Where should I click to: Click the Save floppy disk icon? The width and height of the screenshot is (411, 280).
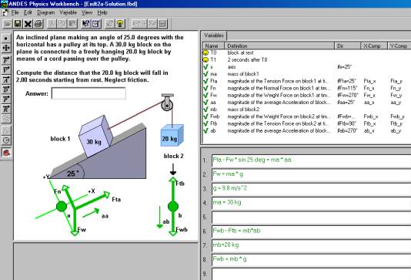tap(18, 24)
